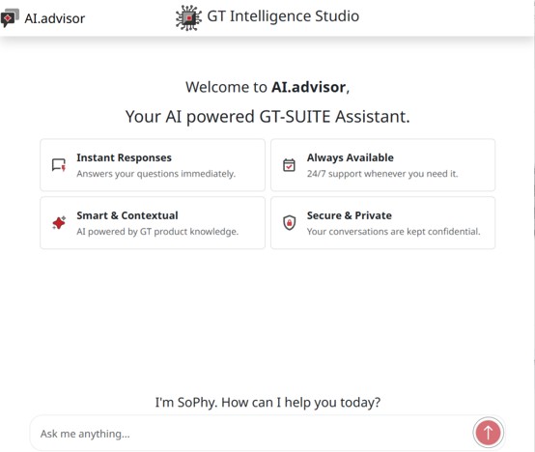Open the AI.advisor title text
This screenshot has height=452, width=535.
55,18
